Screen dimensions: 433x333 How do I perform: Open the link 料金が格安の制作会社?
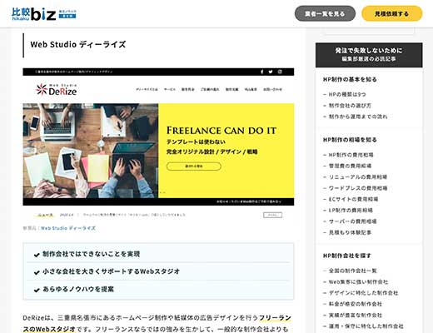(356, 304)
